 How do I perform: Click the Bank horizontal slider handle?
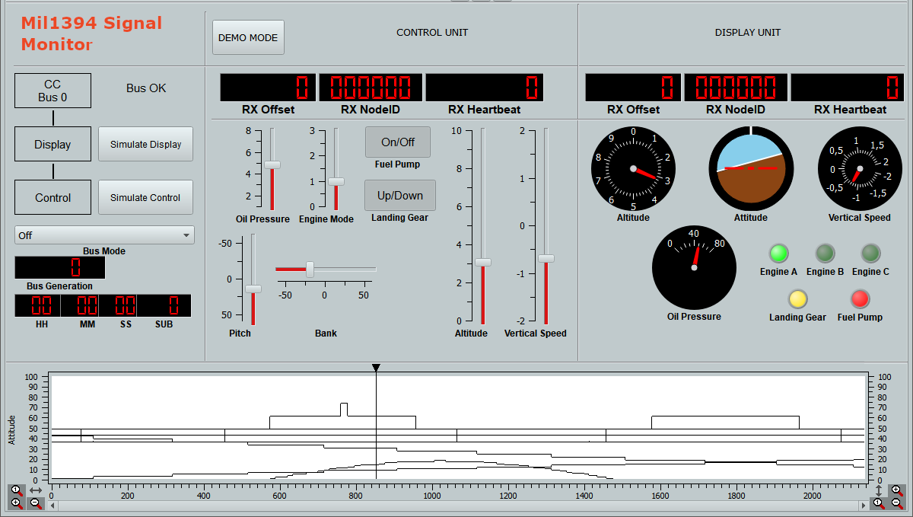[x=310, y=269]
